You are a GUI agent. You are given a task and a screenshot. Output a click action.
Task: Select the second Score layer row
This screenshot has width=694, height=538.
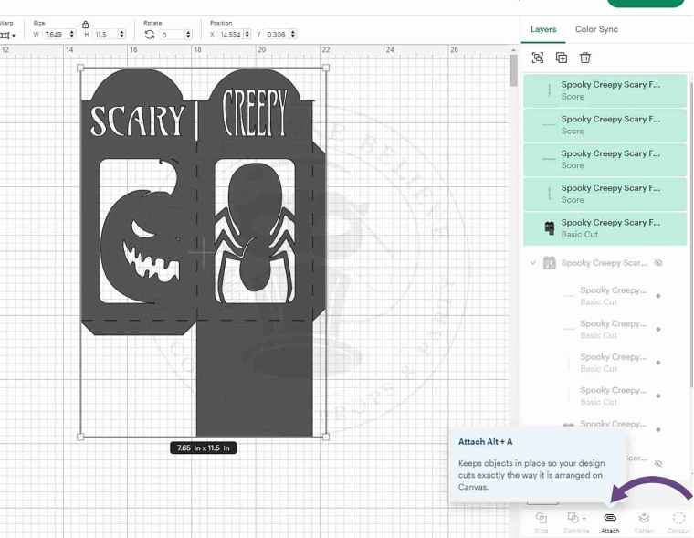[605, 125]
